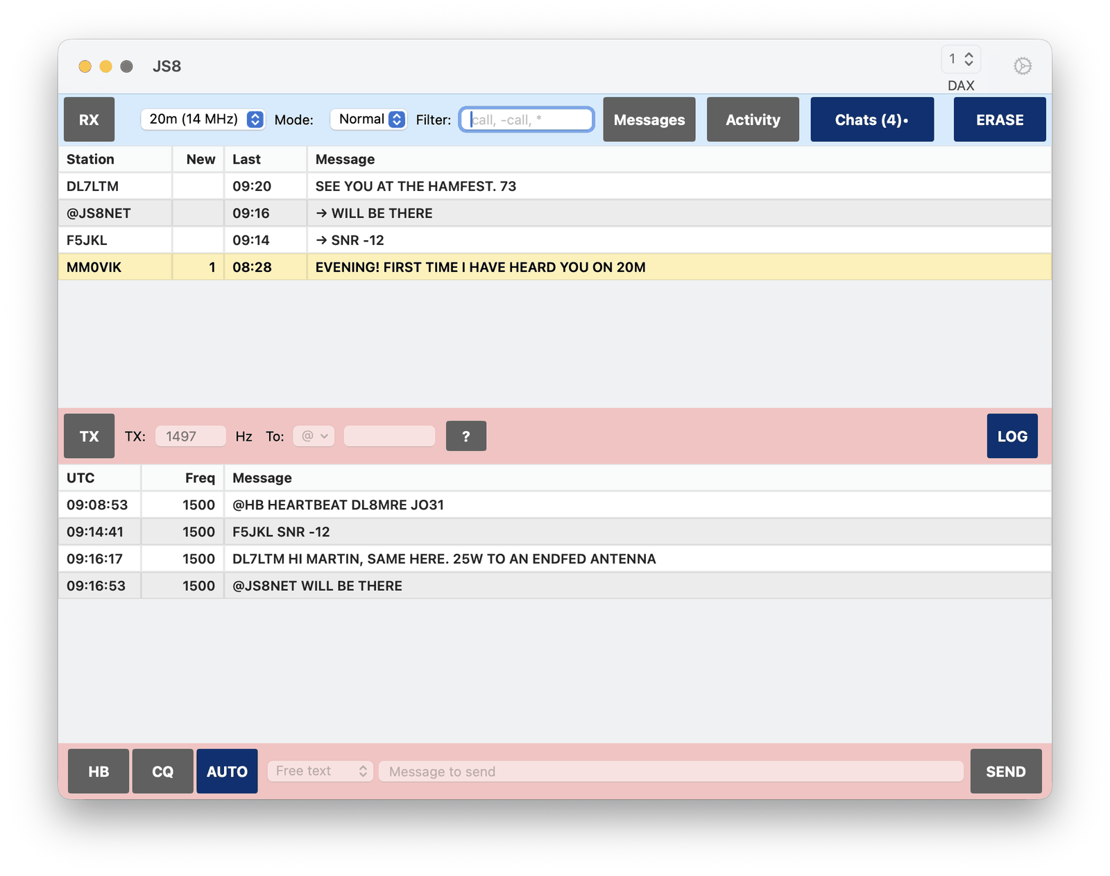Click the EVENING! FIRST TIME message text
The height and width of the screenshot is (876, 1110).
click(480, 267)
